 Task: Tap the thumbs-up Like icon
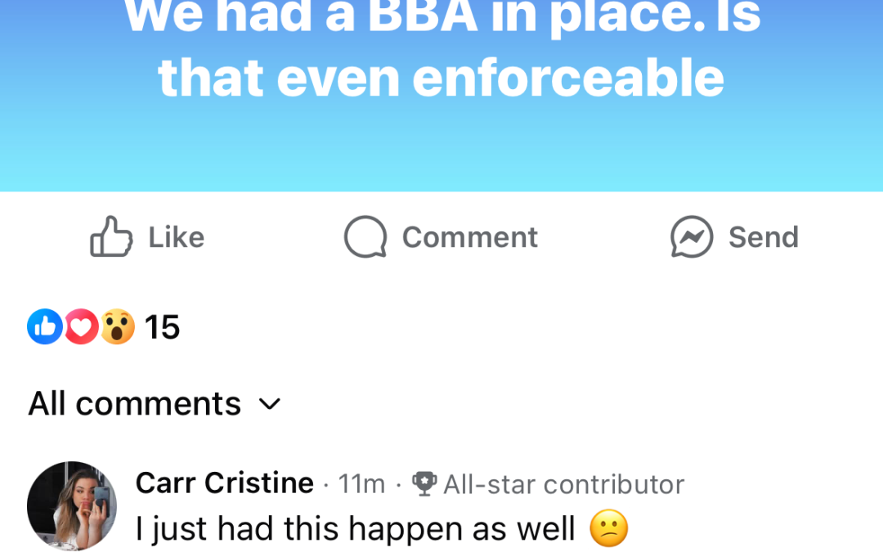[x=111, y=237]
